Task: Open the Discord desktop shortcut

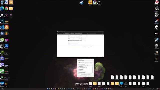Action: pos(2,59)
